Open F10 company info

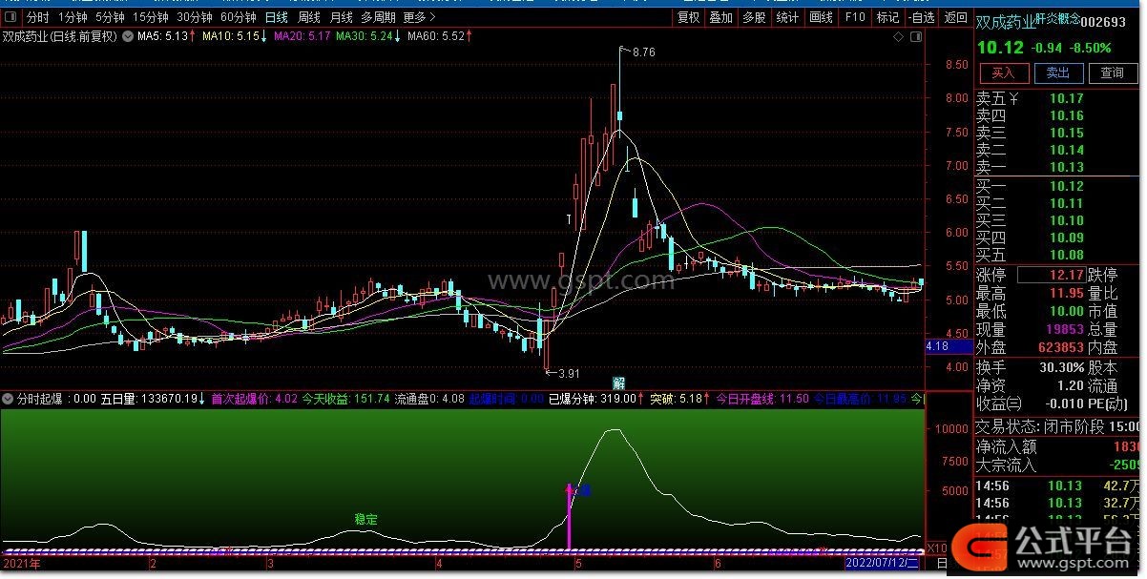point(854,17)
